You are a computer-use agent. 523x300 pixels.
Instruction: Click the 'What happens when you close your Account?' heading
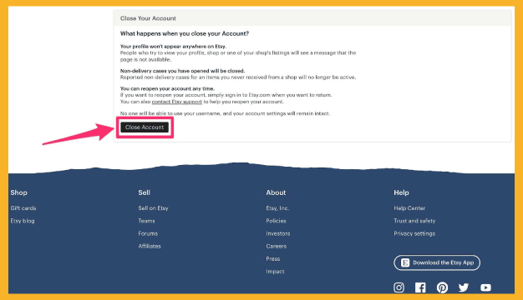(185, 33)
